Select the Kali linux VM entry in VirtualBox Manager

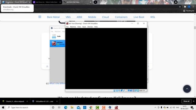point(58,43)
